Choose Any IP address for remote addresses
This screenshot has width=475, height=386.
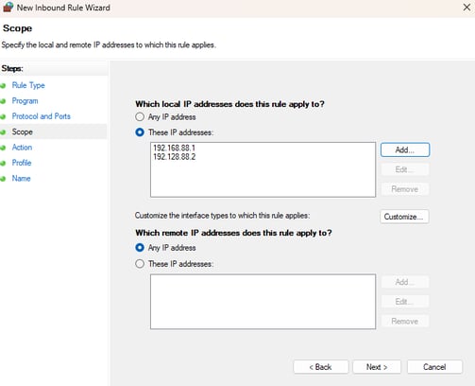tap(140, 248)
